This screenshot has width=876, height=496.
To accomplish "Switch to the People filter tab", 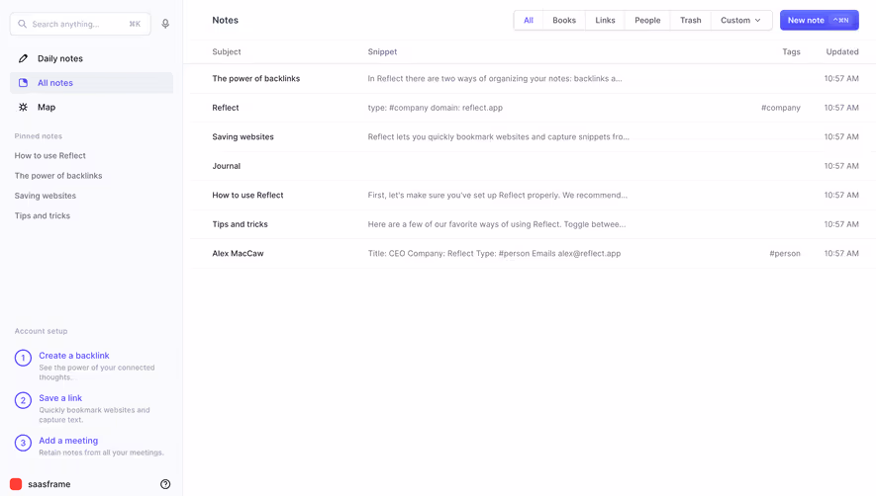I will (x=647, y=20).
